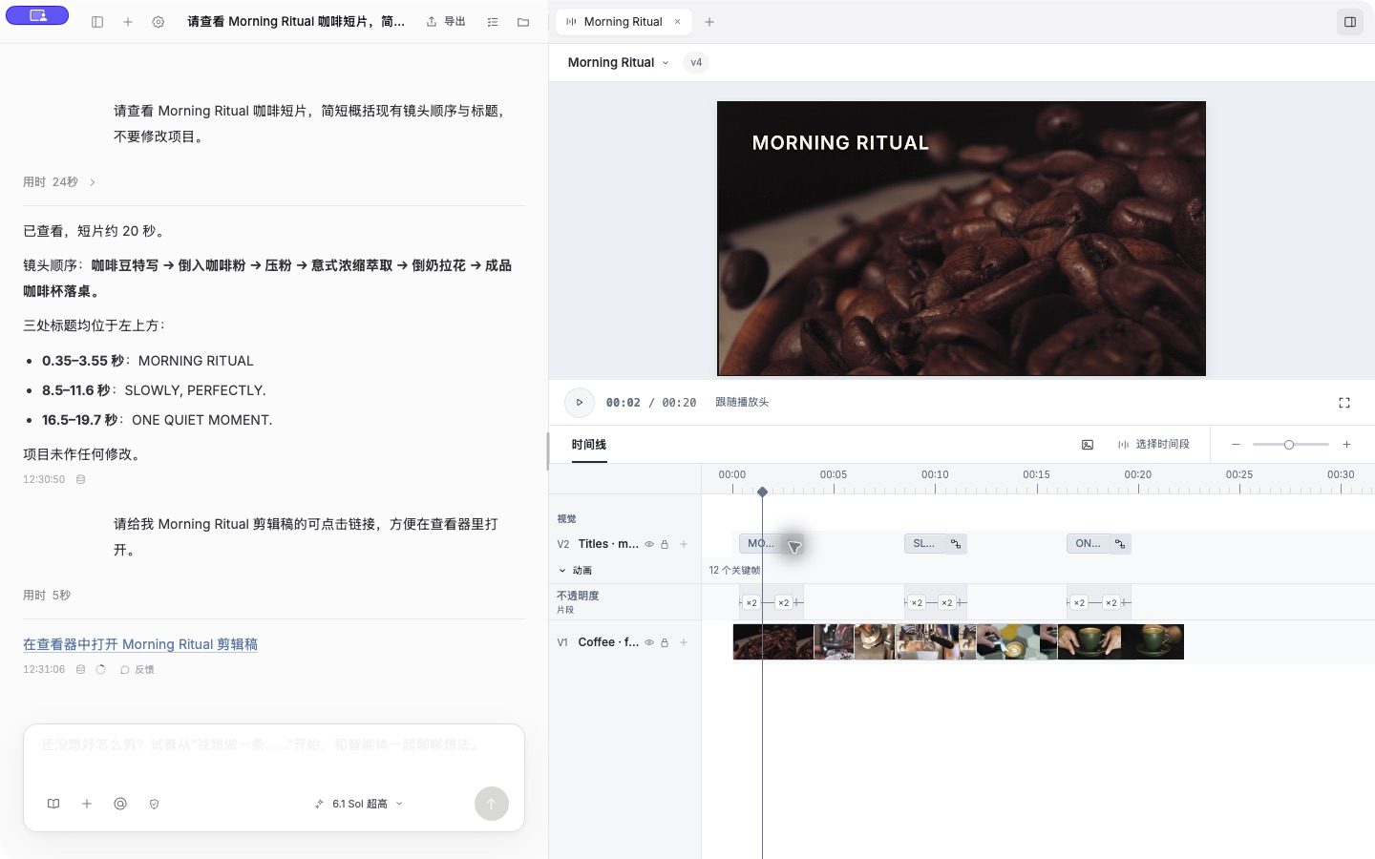1375x859 pixels.
Task: Add to the V2 Titles track with plus
Action: (x=684, y=544)
